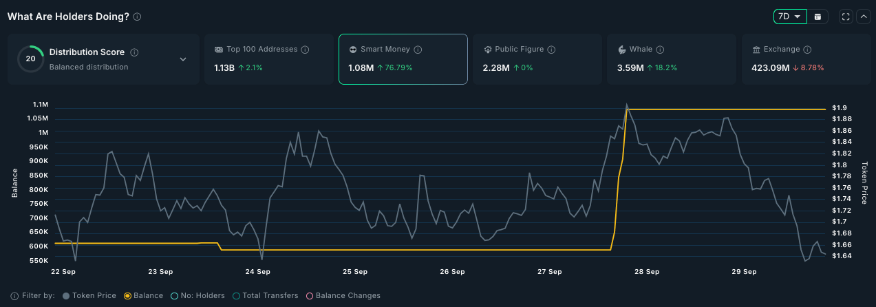Click the Exchange bank icon
This screenshot has height=307, width=876.
click(x=756, y=50)
